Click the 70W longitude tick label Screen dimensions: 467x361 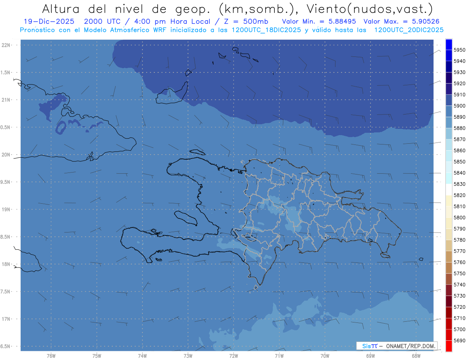pos(325,356)
